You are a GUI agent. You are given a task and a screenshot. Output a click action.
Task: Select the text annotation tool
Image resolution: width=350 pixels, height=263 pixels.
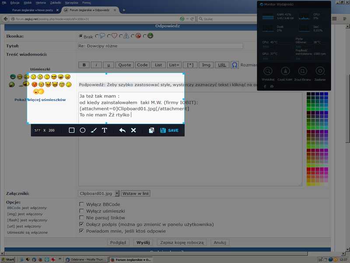pyautogui.click(x=105, y=130)
